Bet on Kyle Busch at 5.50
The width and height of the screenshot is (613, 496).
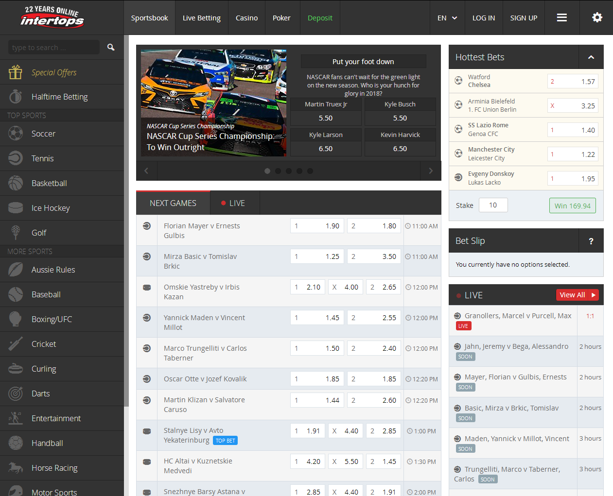click(x=400, y=118)
